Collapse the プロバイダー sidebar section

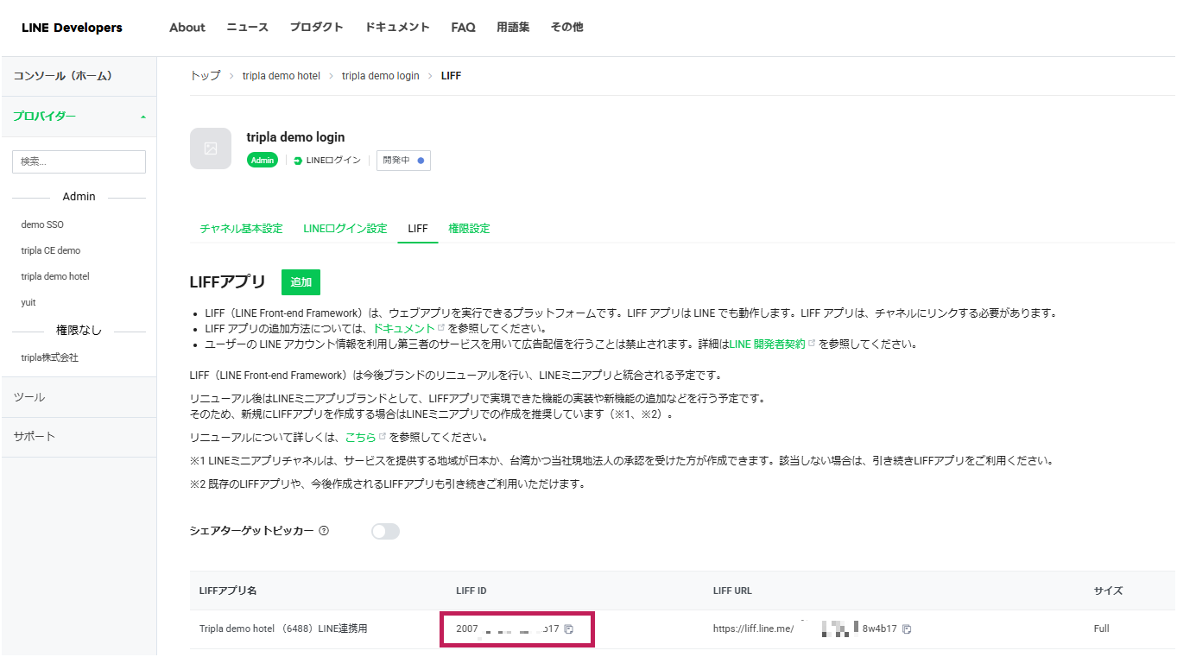click(79, 117)
